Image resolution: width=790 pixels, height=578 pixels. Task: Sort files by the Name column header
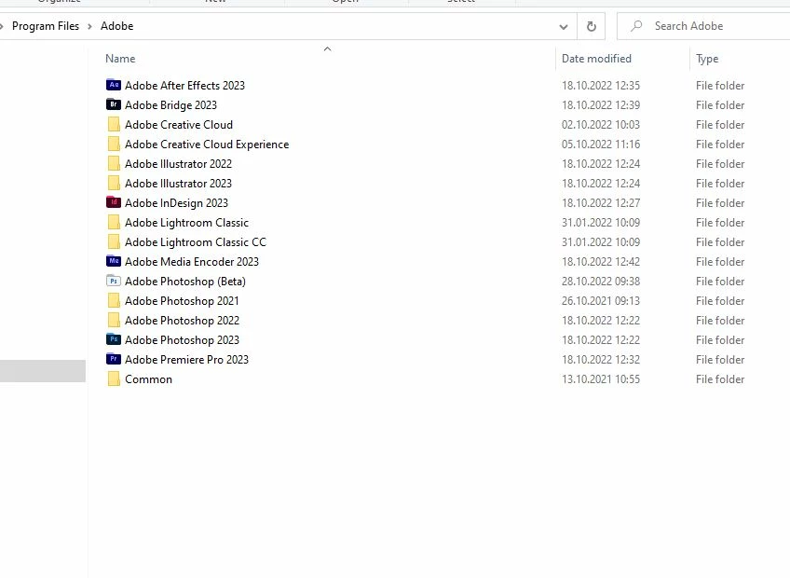pos(120,59)
